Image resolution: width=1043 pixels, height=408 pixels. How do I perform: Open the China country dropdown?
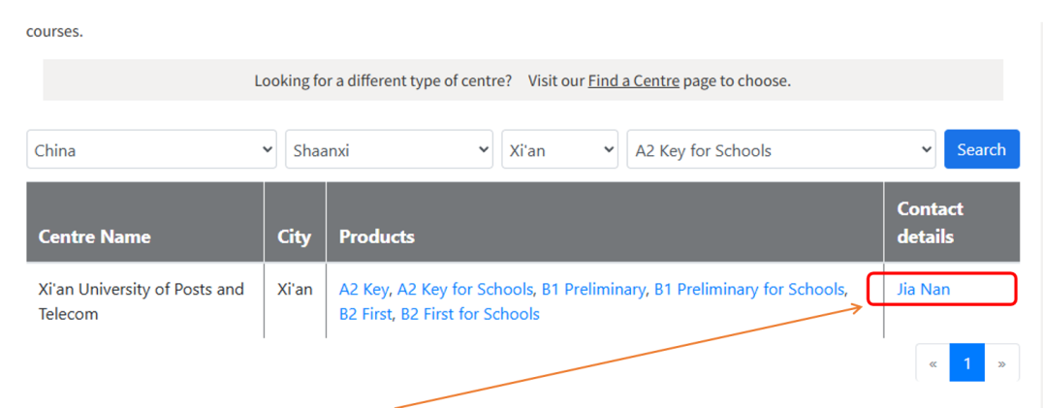pos(151,150)
